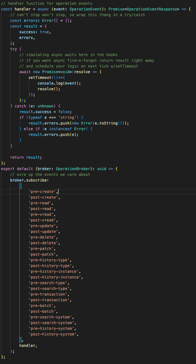Click the 'pre-history-type' string
Image resolution: width=196 pixels, height=364 pixels.
(x=49, y=260)
